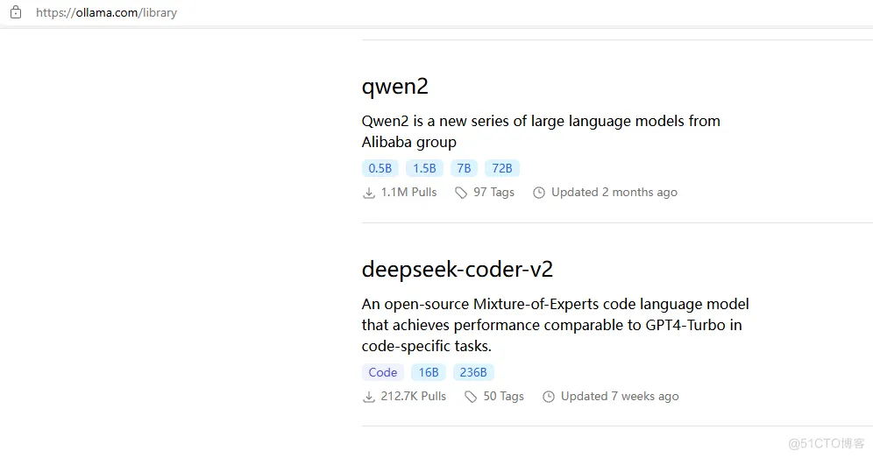Select the 1.5B tag of qwen2
The width and height of the screenshot is (873, 458).
424,168
